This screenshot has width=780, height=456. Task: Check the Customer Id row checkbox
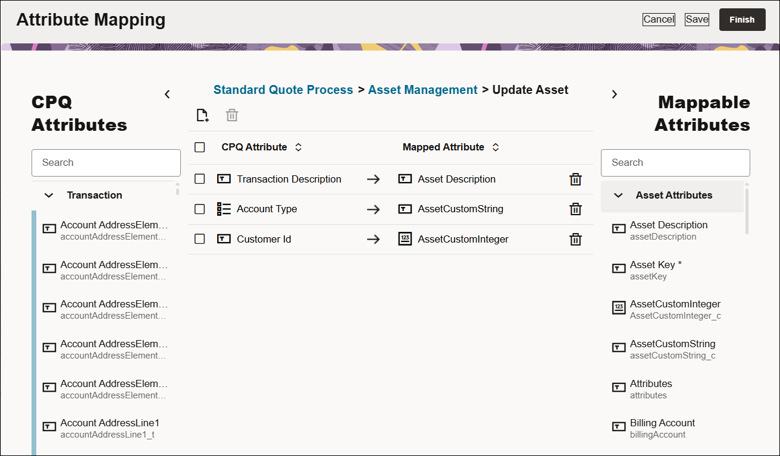(199, 239)
